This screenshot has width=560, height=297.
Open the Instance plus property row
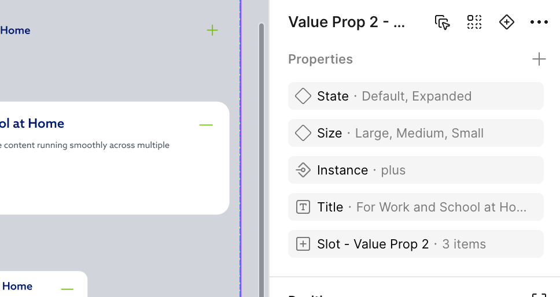click(416, 170)
